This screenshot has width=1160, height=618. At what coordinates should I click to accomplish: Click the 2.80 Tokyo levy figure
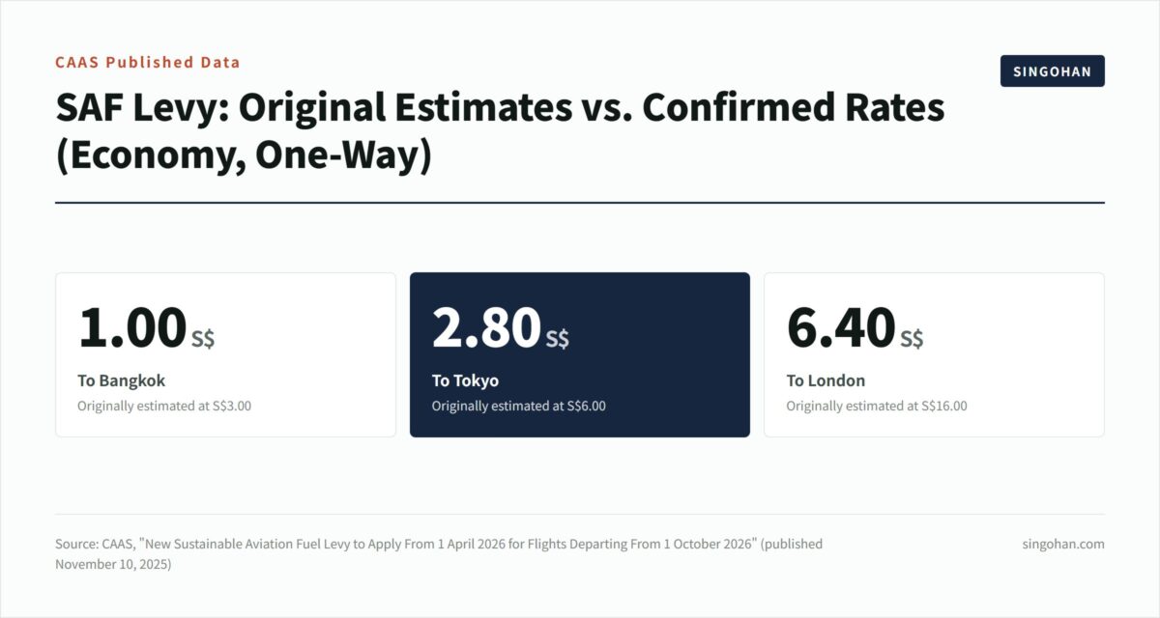pyautogui.click(x=486, y=327)
